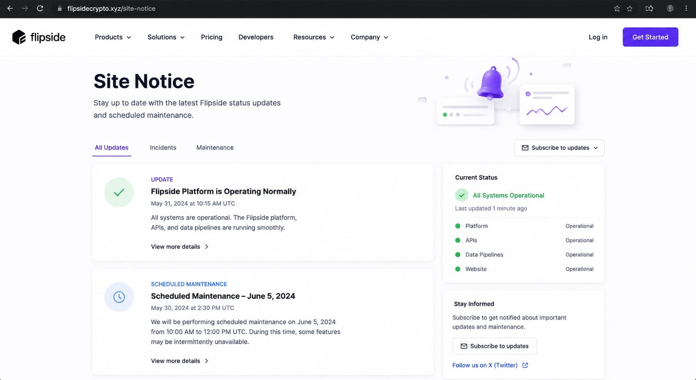
Task: Click the browser forward arrow
Action: pos(25,8)
